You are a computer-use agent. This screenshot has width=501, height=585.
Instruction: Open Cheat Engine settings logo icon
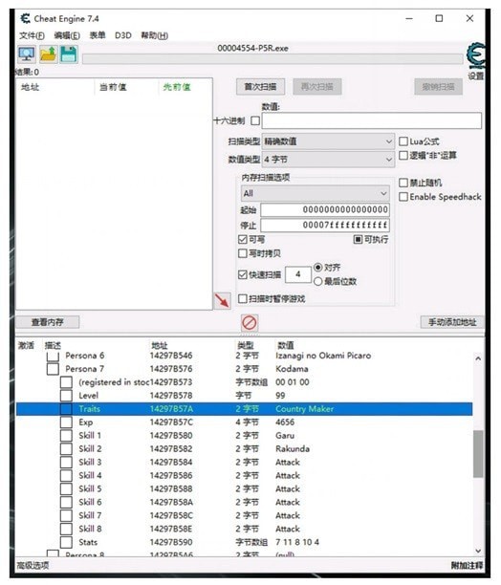click(x=476, y=56)
